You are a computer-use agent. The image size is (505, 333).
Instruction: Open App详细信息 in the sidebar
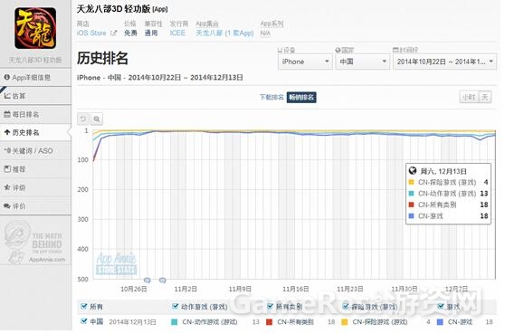tap(35, 77)
